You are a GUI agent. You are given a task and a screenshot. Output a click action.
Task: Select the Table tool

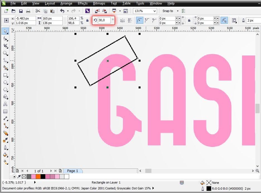point(5,111)
